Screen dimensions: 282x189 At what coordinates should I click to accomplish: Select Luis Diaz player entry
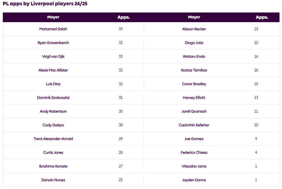coord(53,84)
